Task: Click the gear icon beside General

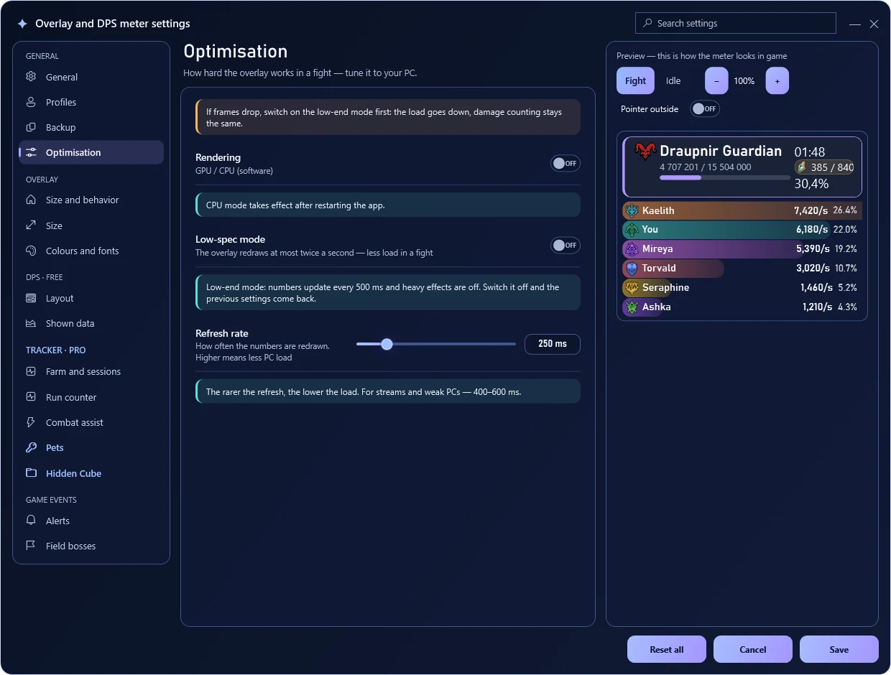Action: pyautogui.click(x=31, y=77)
